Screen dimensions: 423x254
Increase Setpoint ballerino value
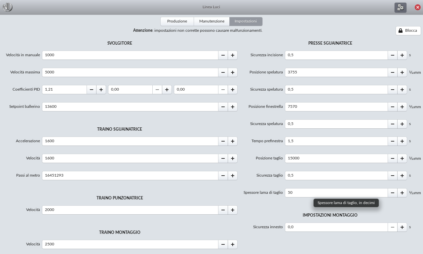[233, 107]
